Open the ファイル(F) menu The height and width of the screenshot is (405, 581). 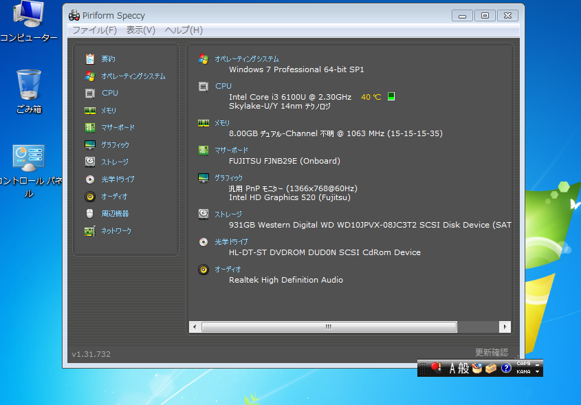point(94,30)
